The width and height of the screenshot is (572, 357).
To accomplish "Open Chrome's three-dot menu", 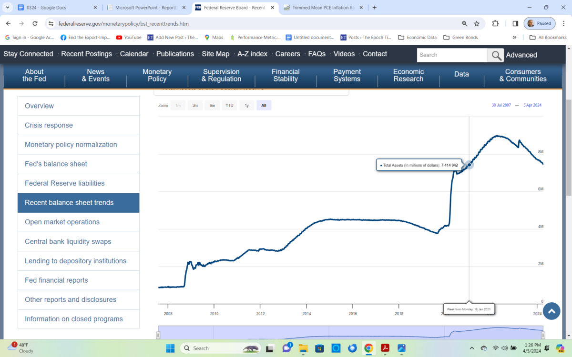I will [x=563, y=23].
